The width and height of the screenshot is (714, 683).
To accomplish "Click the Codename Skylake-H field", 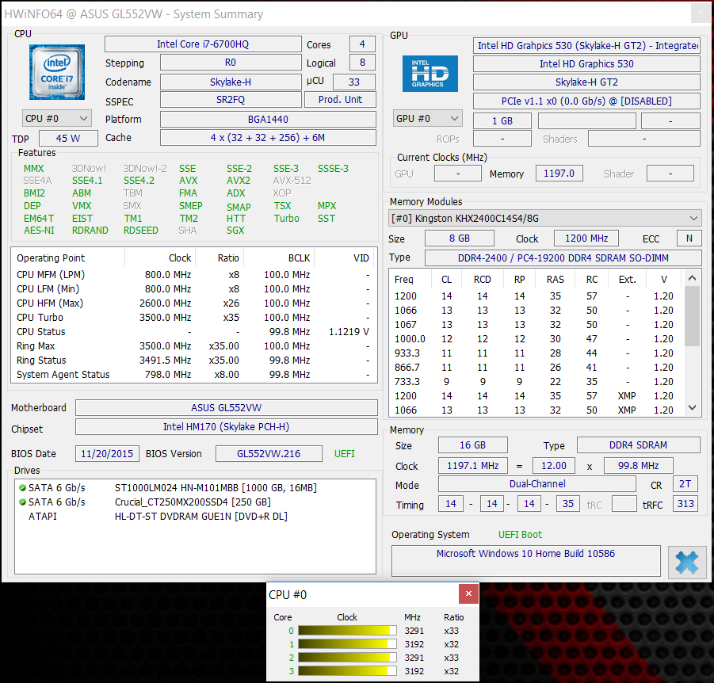I will 231,82.
